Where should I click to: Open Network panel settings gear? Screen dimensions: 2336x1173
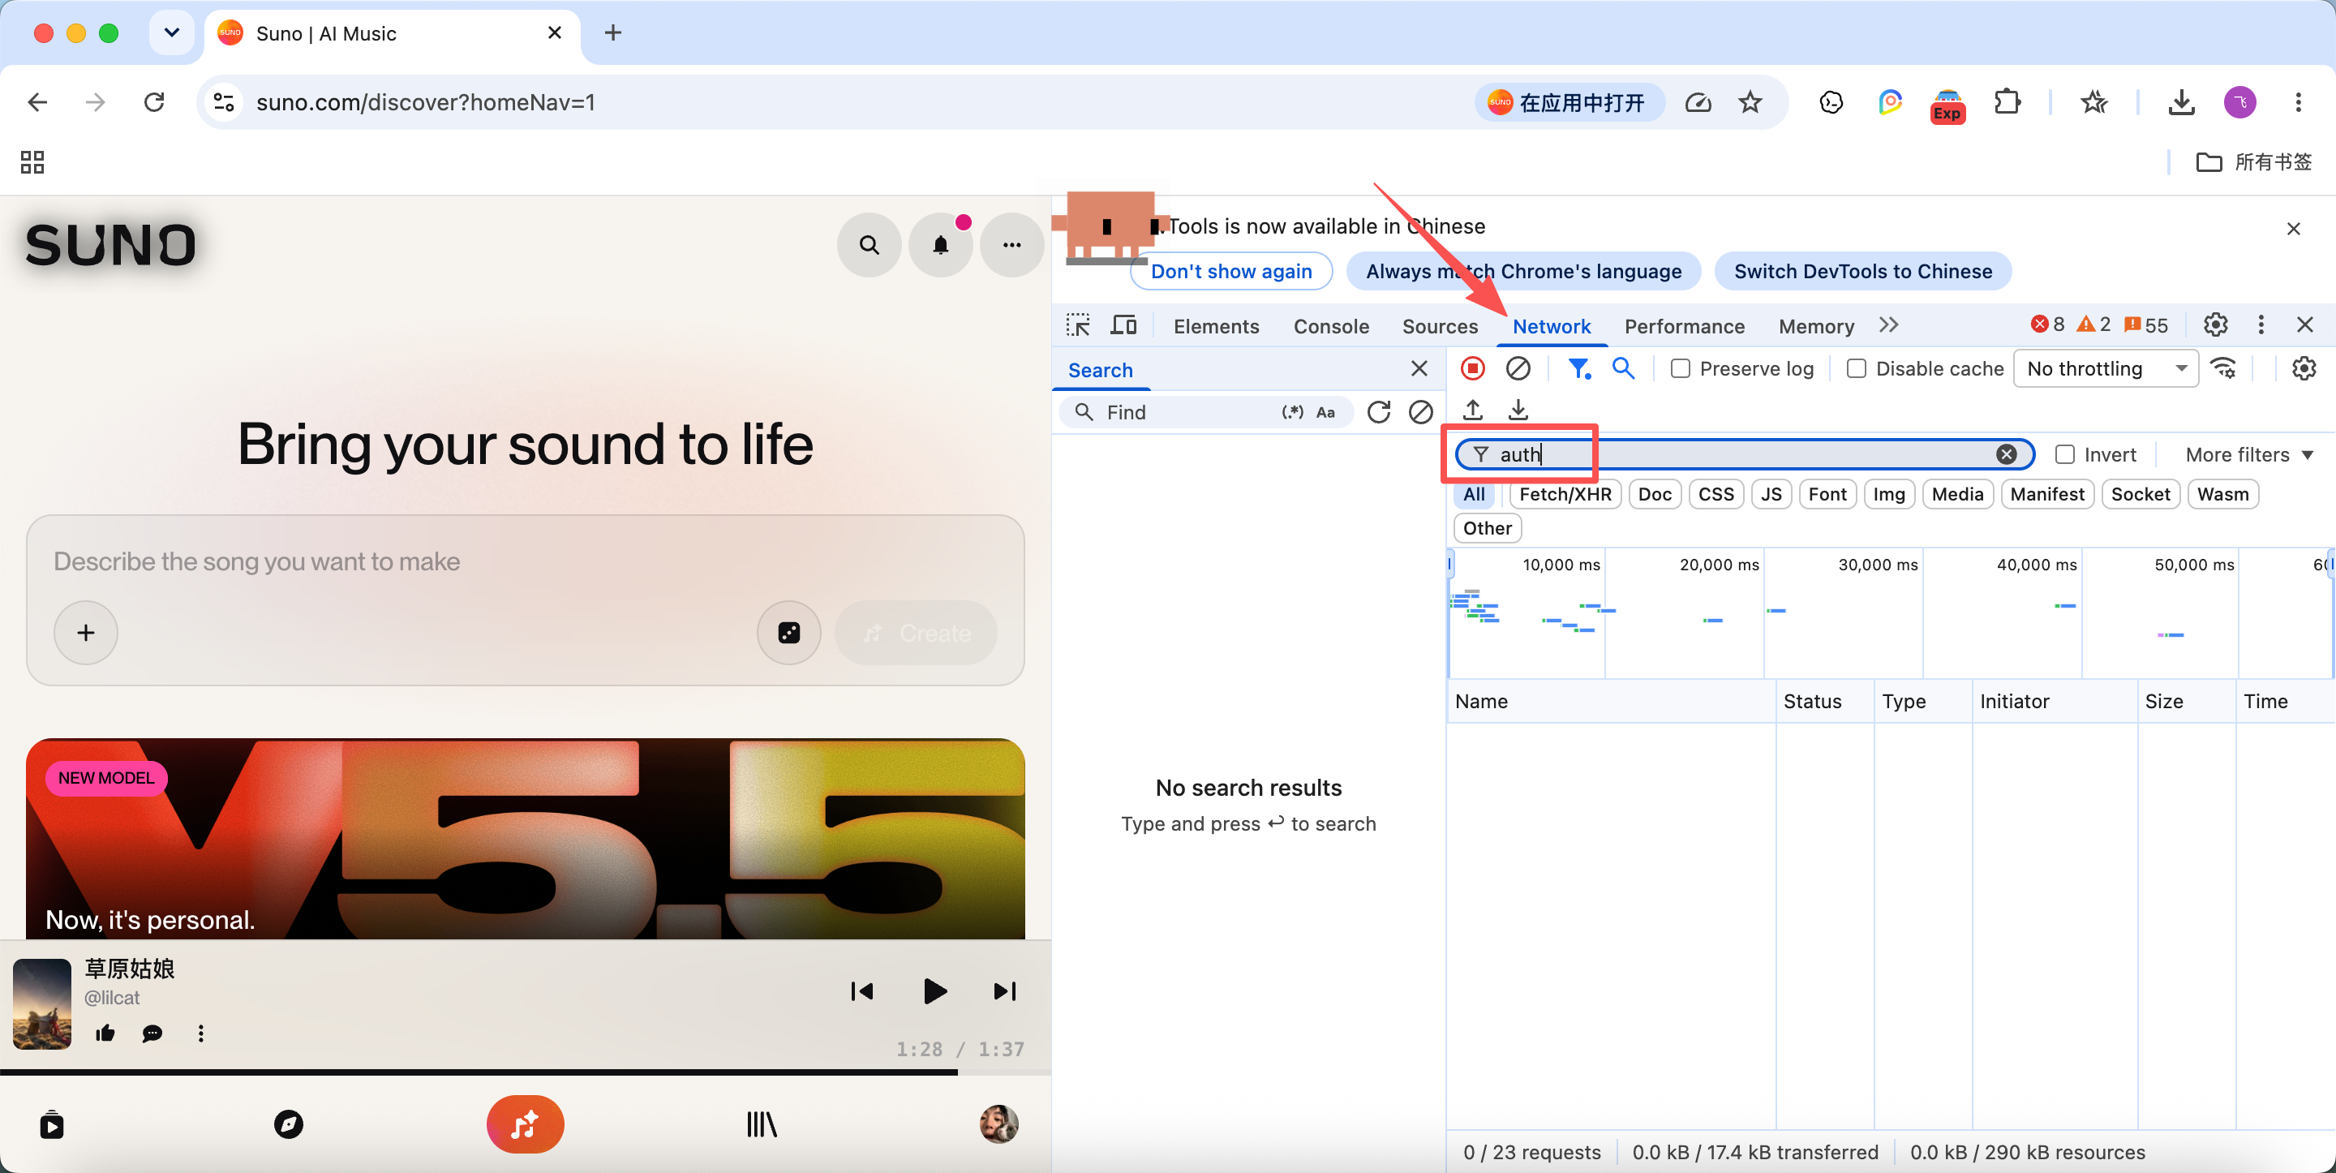coord(2304,367)
